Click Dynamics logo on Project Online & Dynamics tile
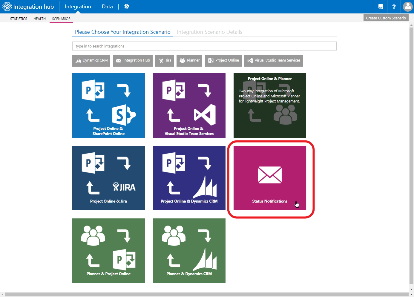 pyautogui.click(x=205, y=187)
